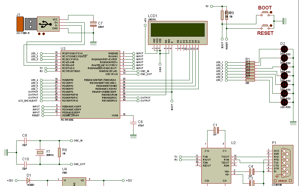
Task: Click the BOOT terminal under the pull-up resistor
Action: [x=222, y=39]
